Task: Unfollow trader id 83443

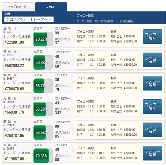Action: (x=152, y=130)
